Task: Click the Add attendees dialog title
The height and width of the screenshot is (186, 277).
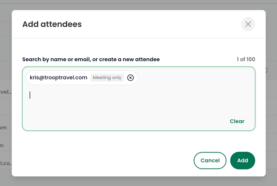Action: pyautogui.click(x=52, y=24)
